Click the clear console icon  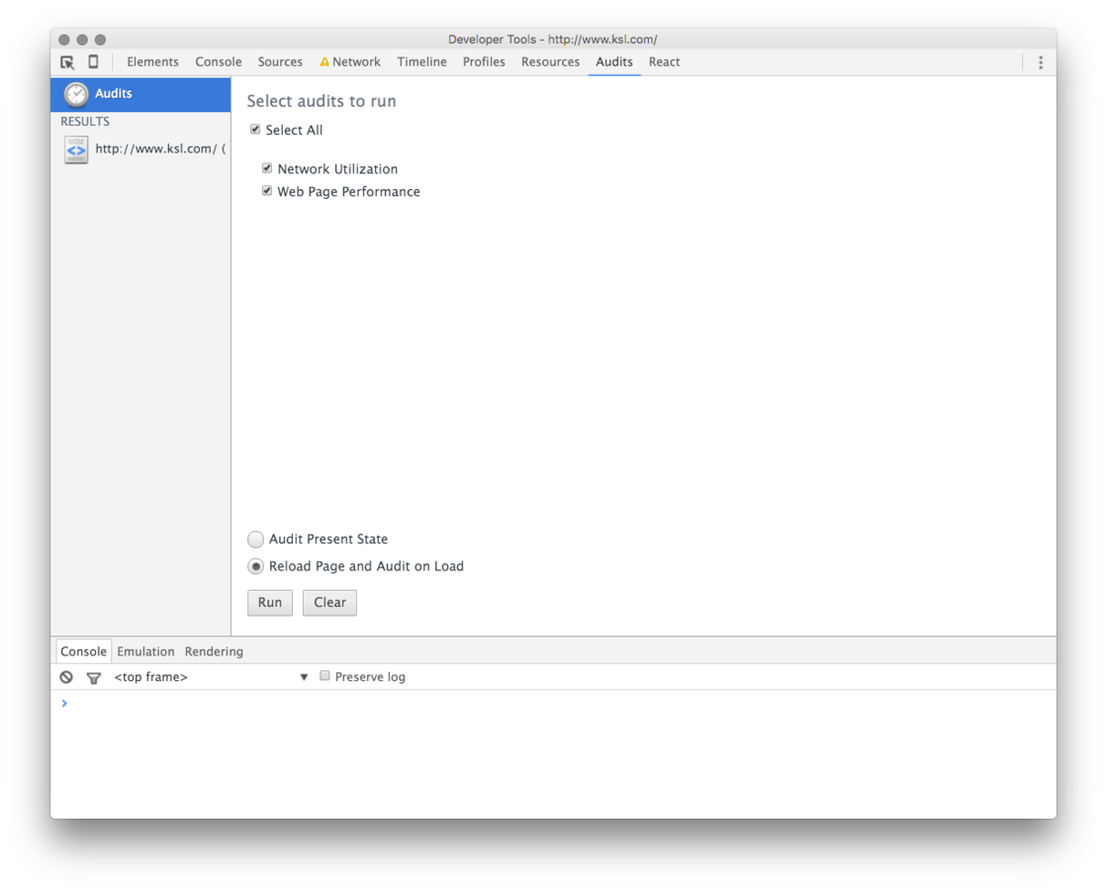click(66, 677)
